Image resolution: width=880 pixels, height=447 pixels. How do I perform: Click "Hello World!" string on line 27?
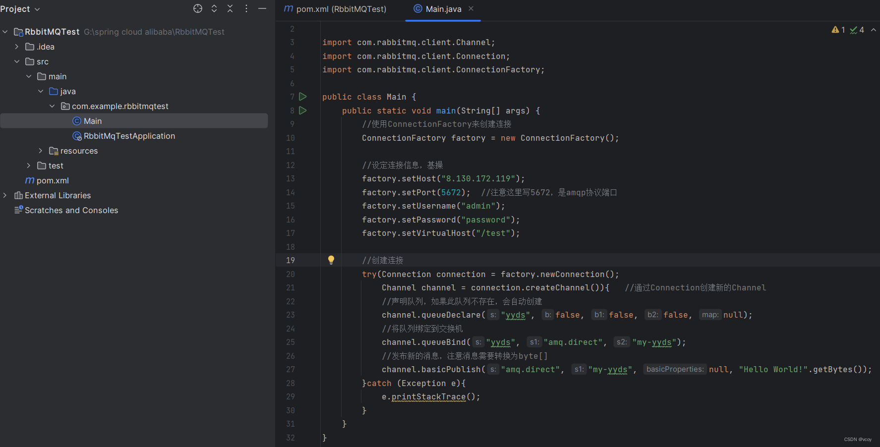(x=773, y=370)
